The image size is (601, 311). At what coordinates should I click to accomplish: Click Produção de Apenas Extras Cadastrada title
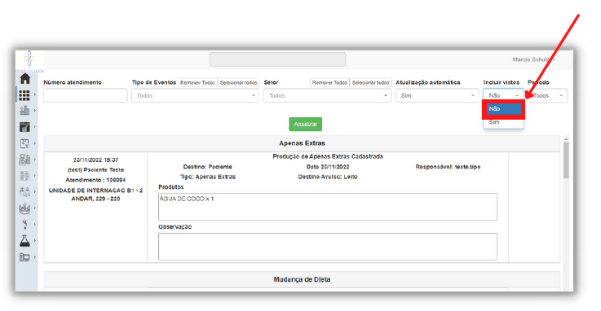(x=328, y=156)
